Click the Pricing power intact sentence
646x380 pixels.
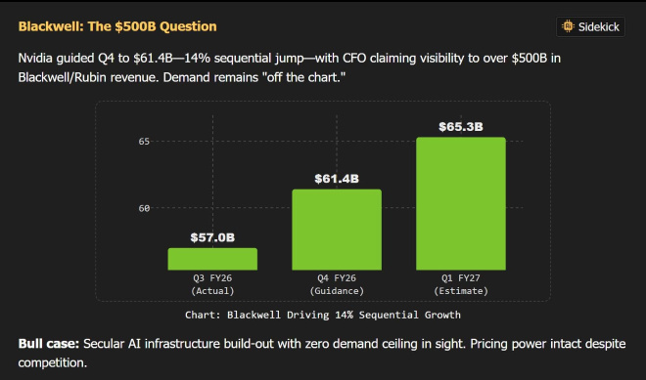coord(322,354)
